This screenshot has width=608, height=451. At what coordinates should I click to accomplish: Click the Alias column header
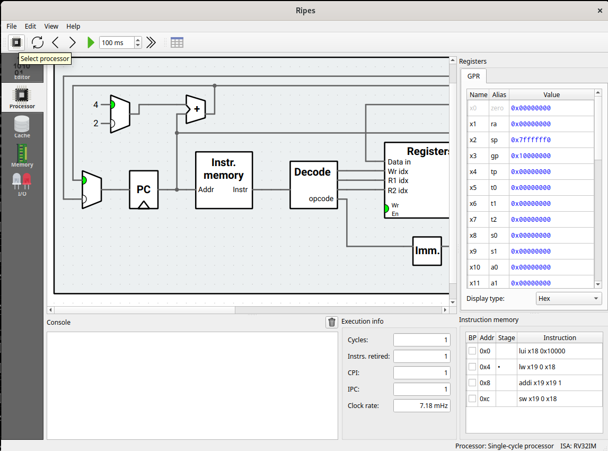(x=499, y=94)
